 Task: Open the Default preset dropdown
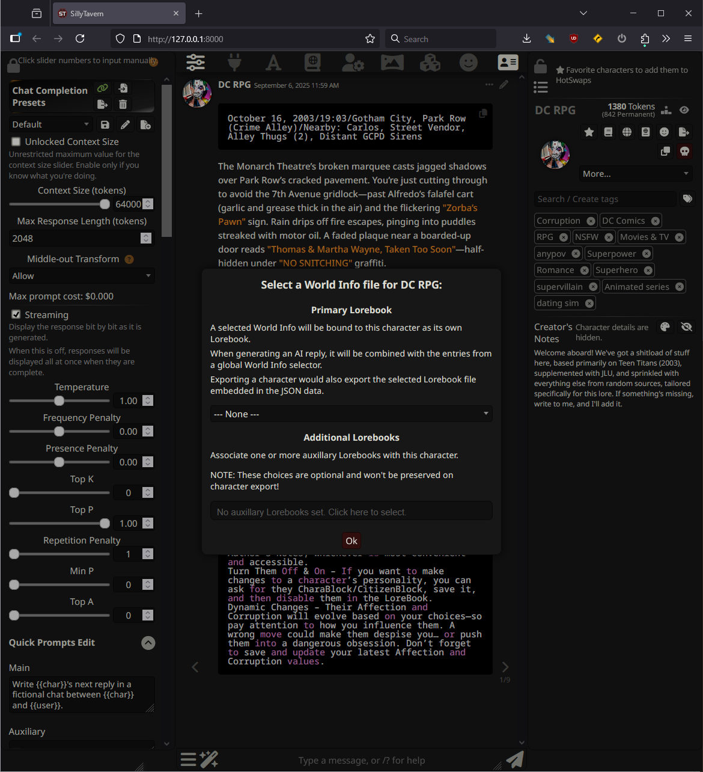[50, 124]
